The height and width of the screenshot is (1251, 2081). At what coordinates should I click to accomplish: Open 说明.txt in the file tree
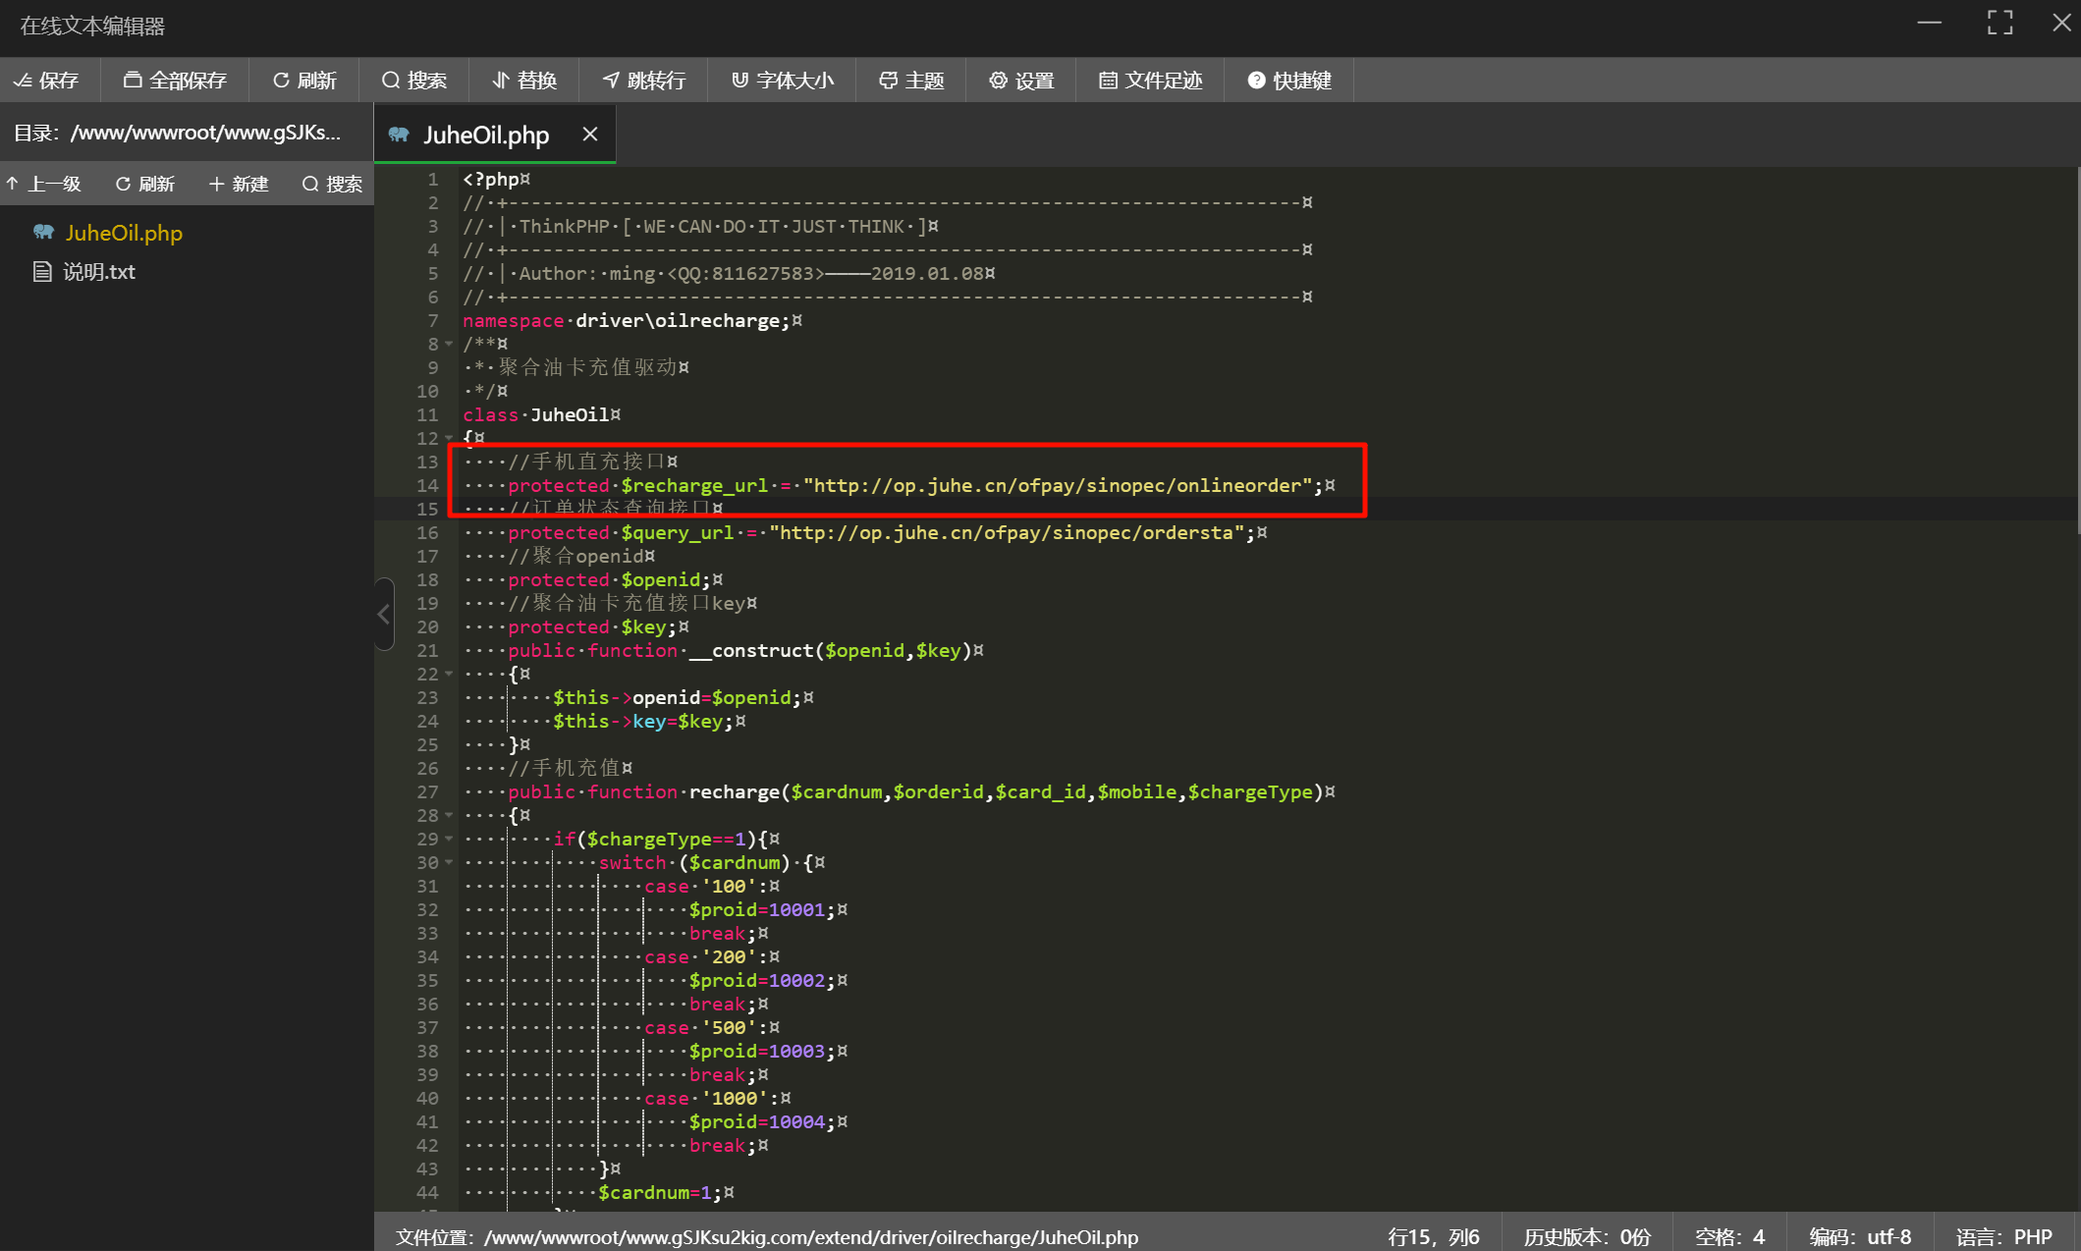coord(98,272)
